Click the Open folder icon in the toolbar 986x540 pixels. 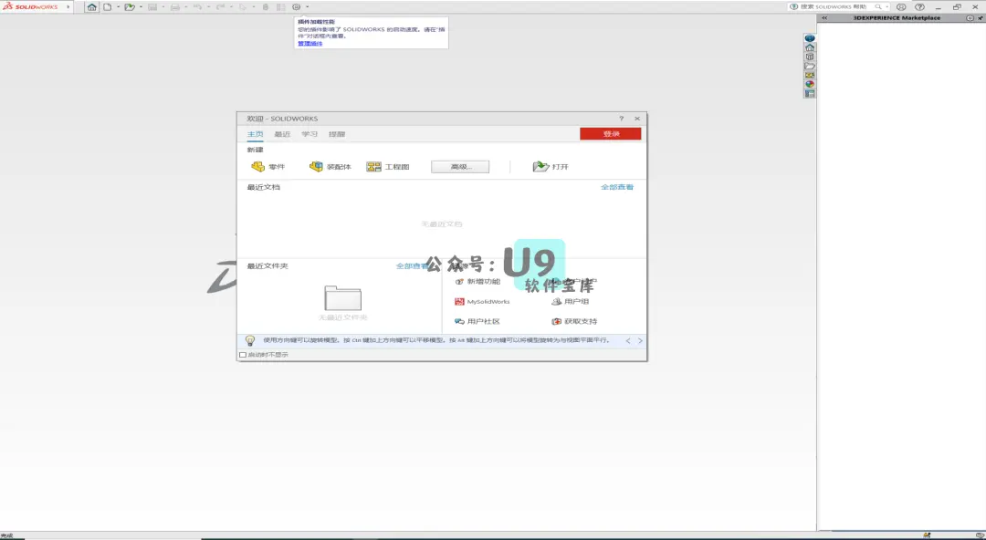pos(130,7)
